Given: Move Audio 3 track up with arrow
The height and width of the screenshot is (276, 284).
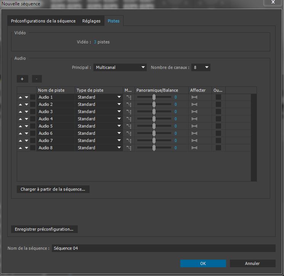Looking at the screenshot, I should 20,112.
